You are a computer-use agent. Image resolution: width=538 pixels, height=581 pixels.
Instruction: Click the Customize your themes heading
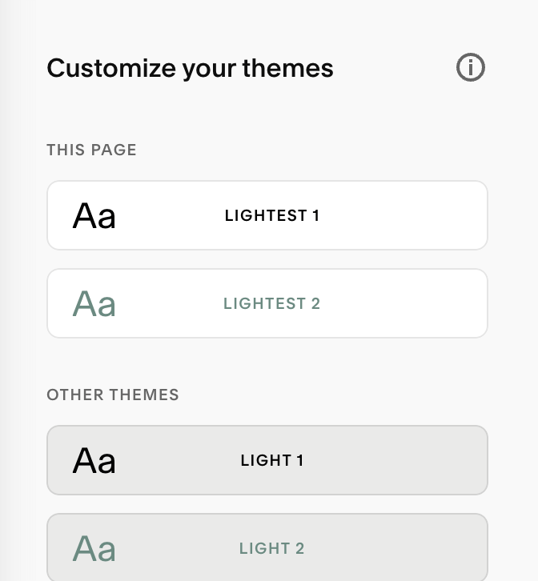click(190, 69)
